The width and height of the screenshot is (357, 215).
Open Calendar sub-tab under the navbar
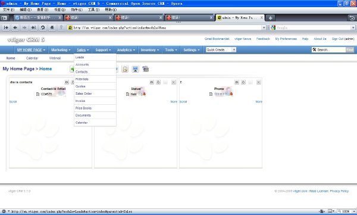(x=32, y=58)
